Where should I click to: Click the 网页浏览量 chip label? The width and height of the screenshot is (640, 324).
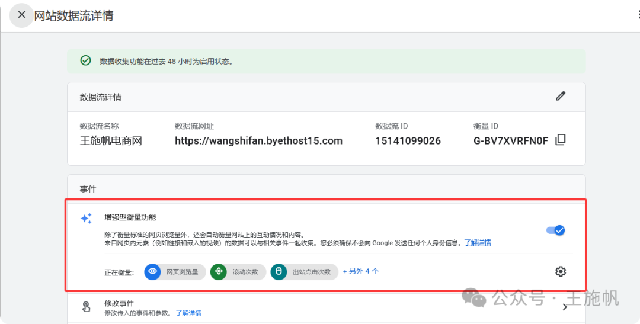coord(182,272)
